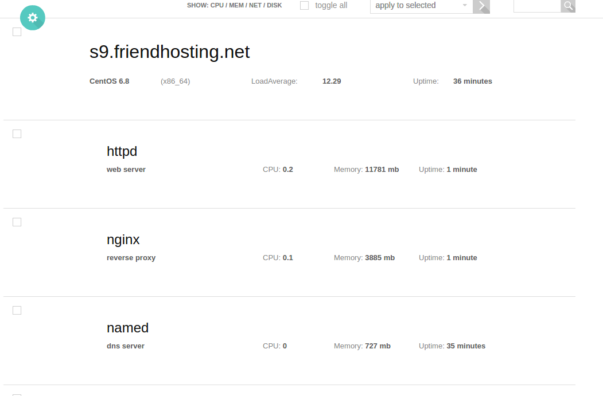Click the s9.friendhosting.net hostname heading
The width and height of the screenshot is (603, 396).
[x=170, y=52]
